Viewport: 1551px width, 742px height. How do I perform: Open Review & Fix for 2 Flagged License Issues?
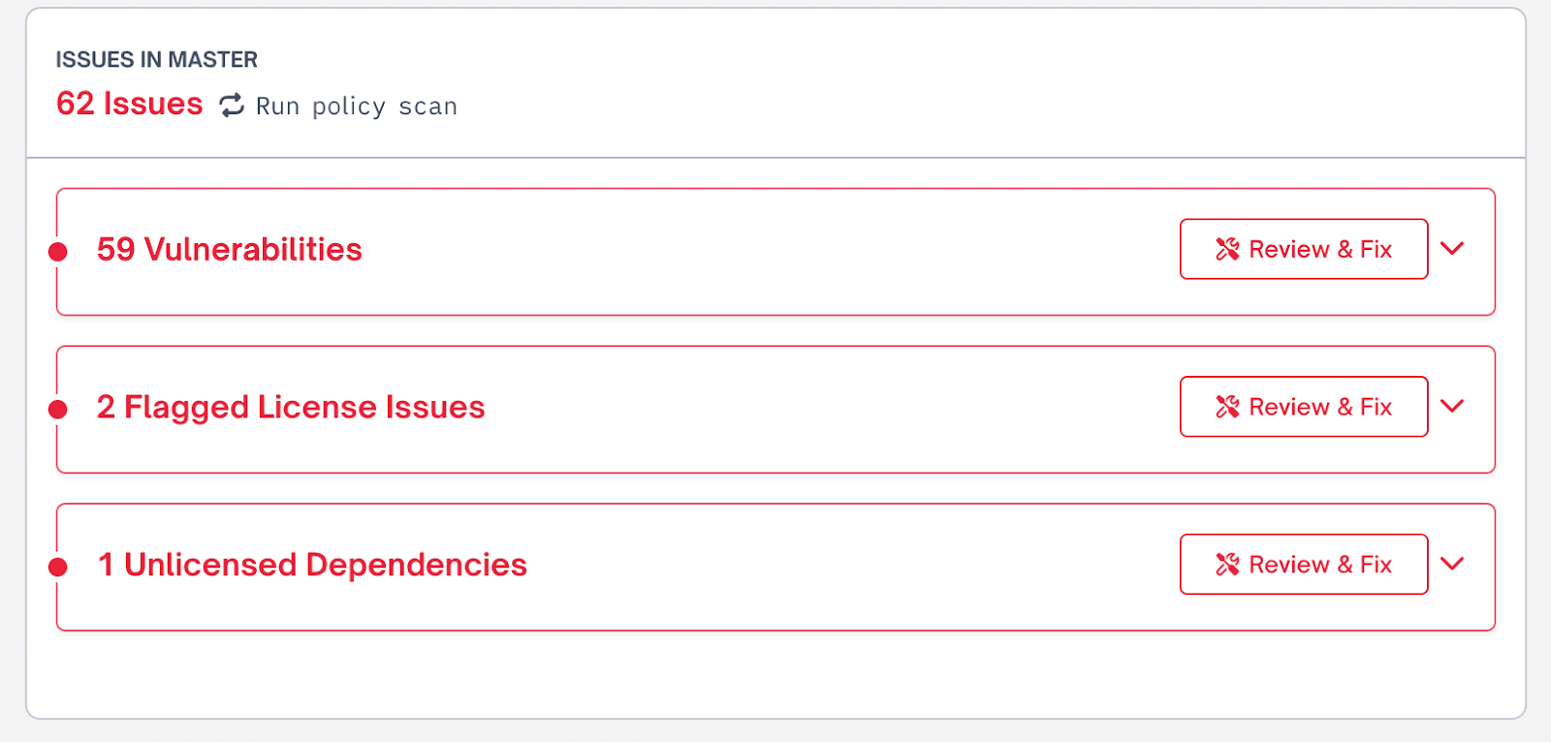click(1303, 407)
